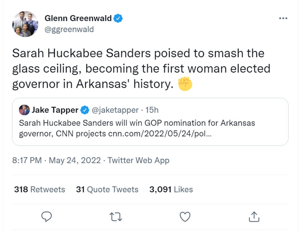The width and height of the screenshot is (301, 232).
Task: Open Glenn Greenwald's profile picture
Action: tap(25, 24)
